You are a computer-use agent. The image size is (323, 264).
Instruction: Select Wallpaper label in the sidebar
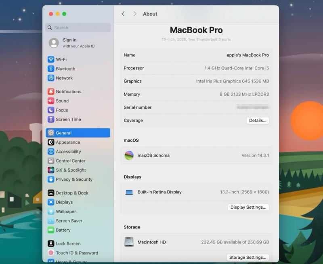pyautogui.click(x=66, y=212)
